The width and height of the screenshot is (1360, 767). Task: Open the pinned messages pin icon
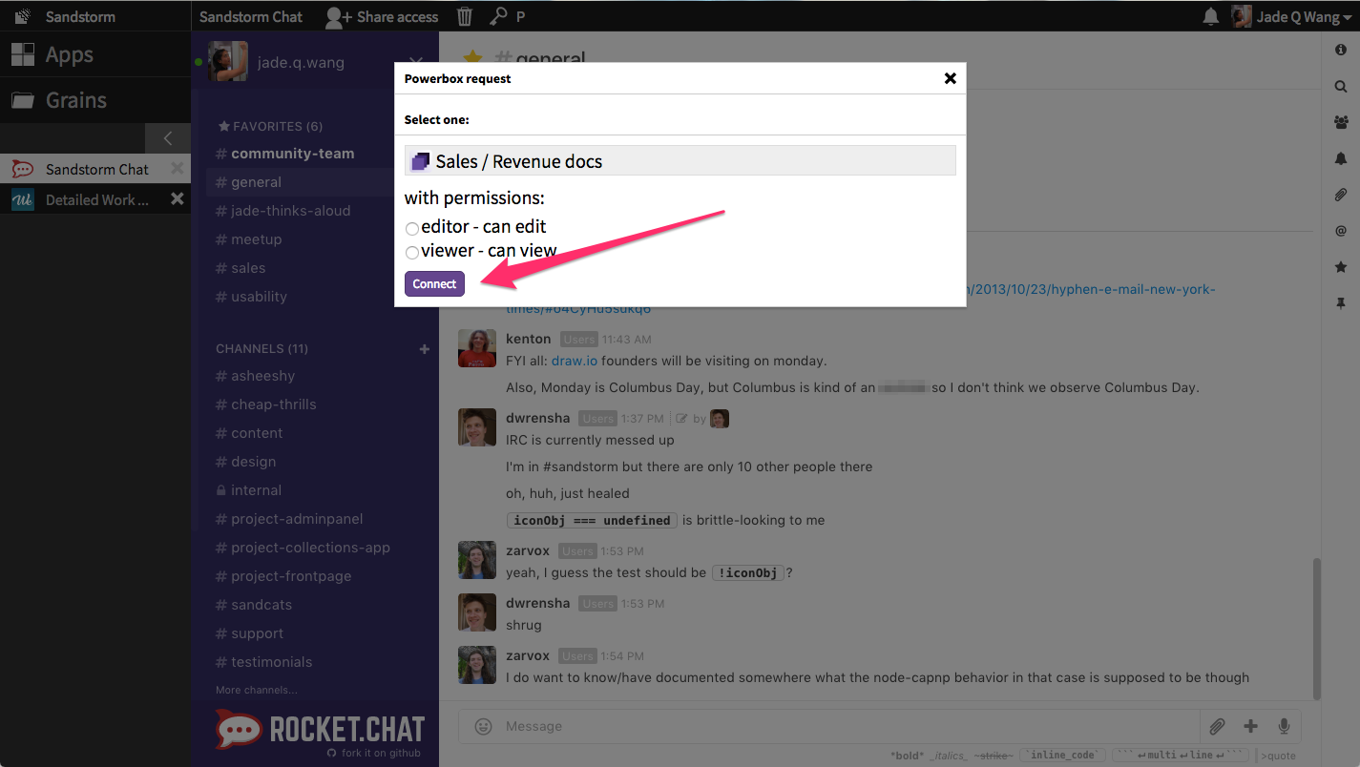(x=1341, y=303)
